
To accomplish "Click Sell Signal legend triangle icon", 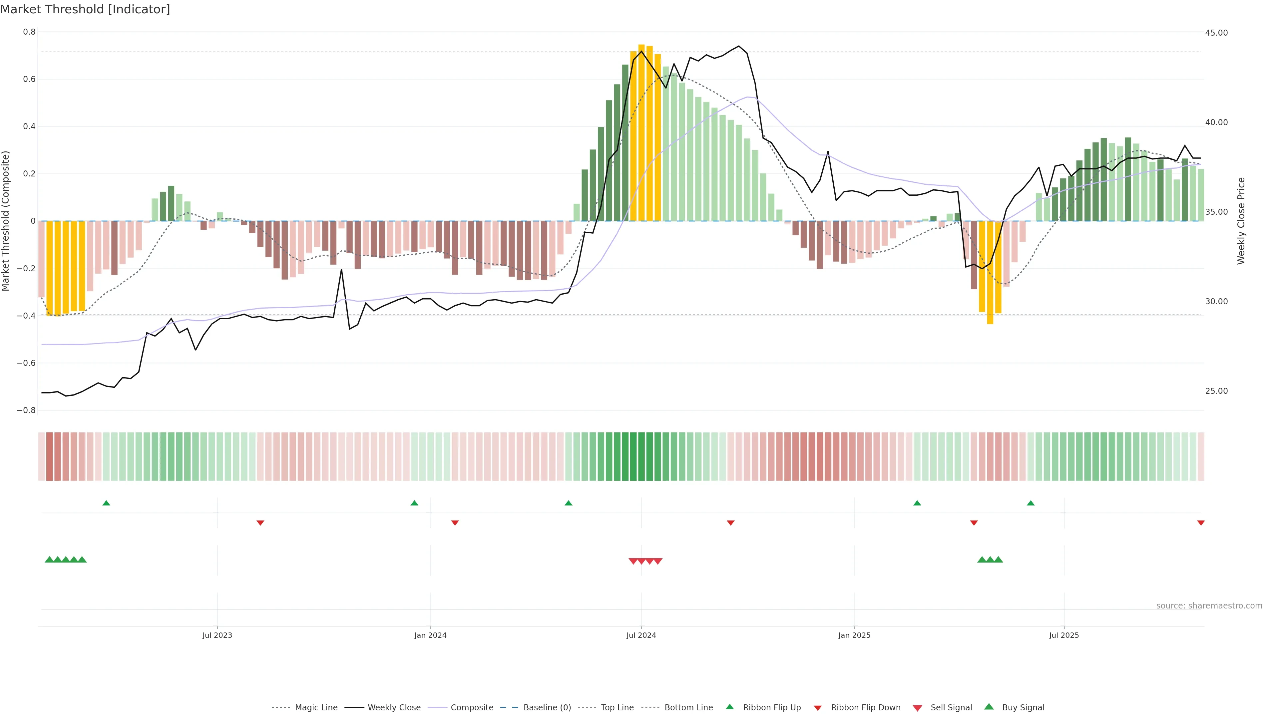I will [918, 708].
